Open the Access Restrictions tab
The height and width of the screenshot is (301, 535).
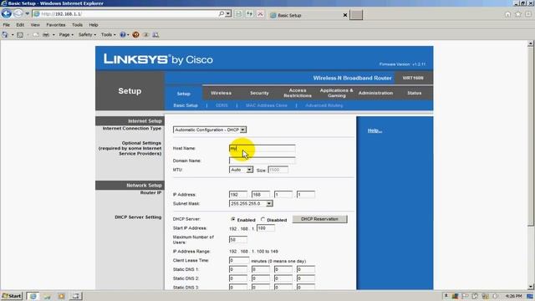click(298, 93)
